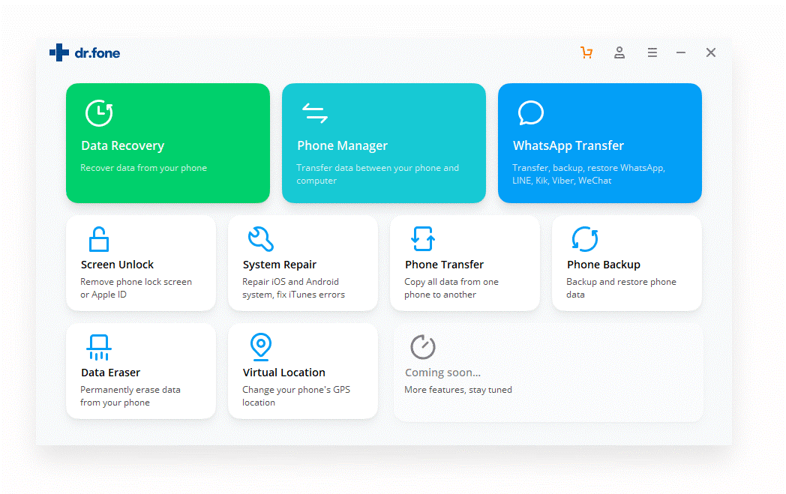Select the Phone Transfer title
Viewport: 786px width, 494px height.
click(x=444, y=265)
